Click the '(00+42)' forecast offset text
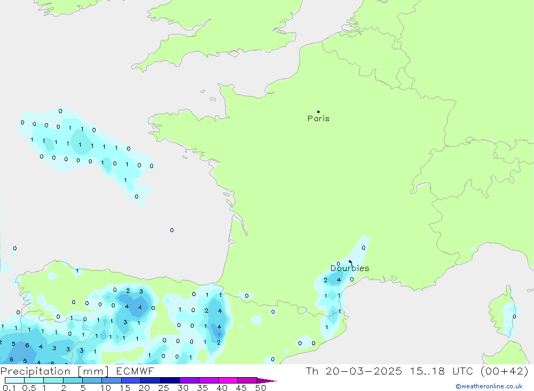Viewport: 534px width, 391px height. point(505,371)
